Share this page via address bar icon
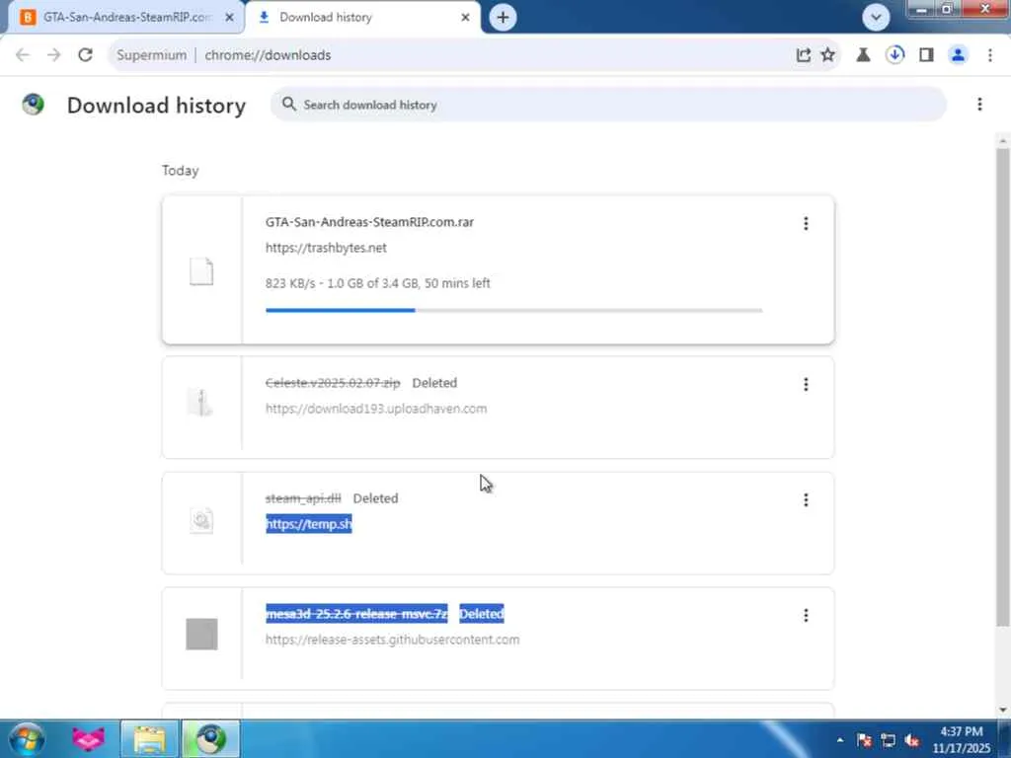The width and height of the screenshot is (1011, 758). tap(803, 55)
